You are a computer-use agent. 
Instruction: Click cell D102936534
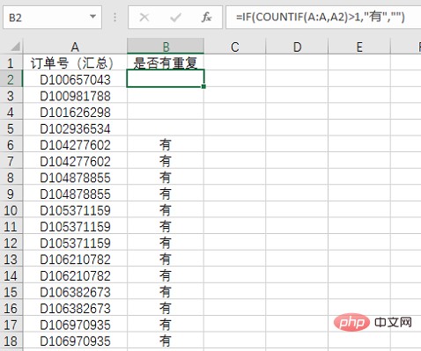point(75,128)
